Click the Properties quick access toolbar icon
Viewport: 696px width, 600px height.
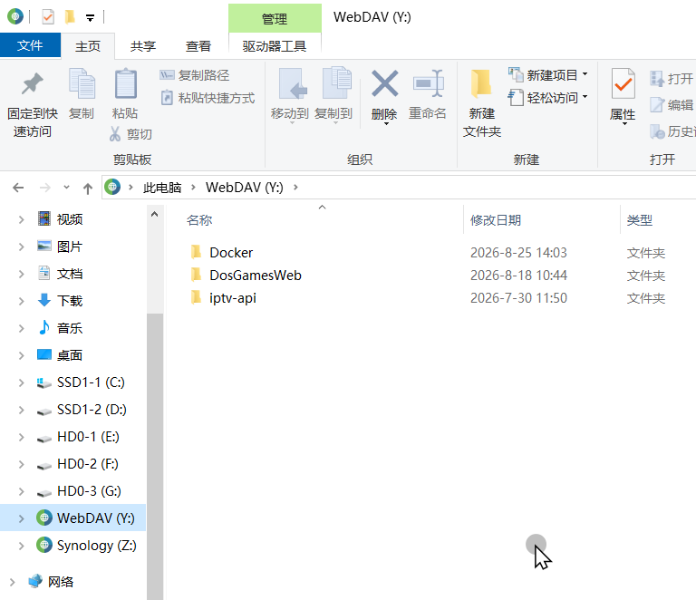[47, 17]
